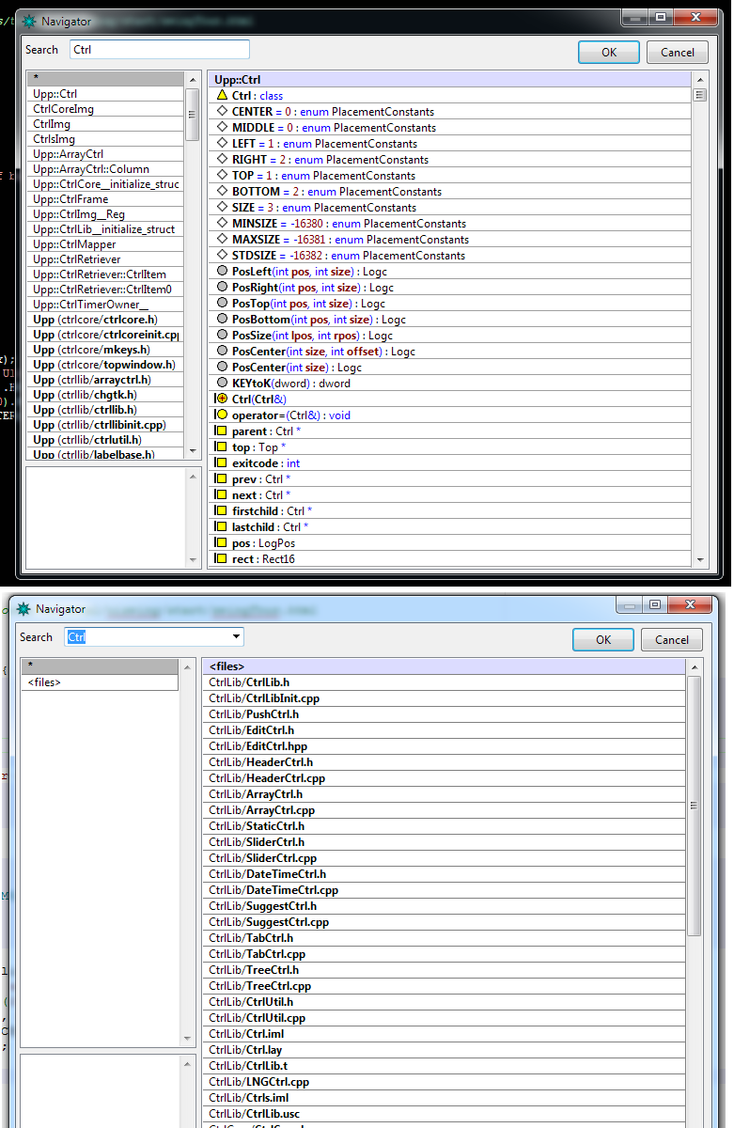The height and width of the screenshot is (1128, 734).
Task: Click the yellow square icon next to firstchild
Action: [222, 511]
